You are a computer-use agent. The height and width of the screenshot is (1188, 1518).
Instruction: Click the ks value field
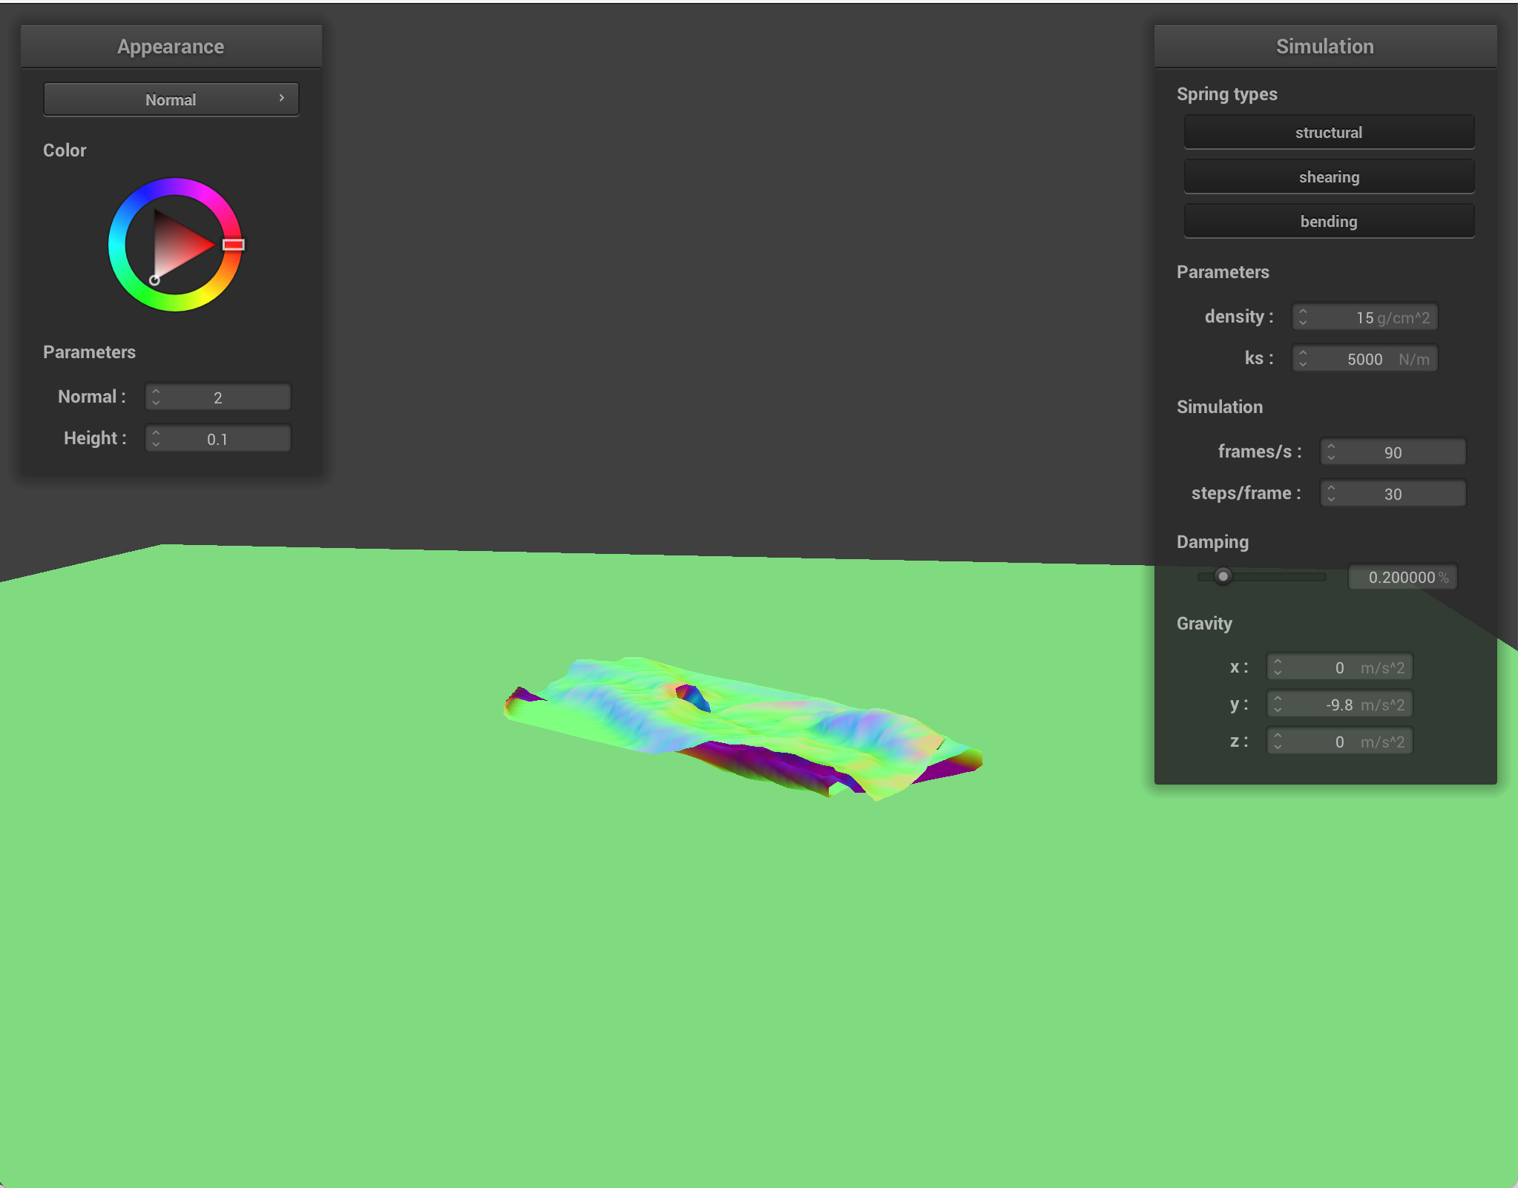click(1364, 359)
